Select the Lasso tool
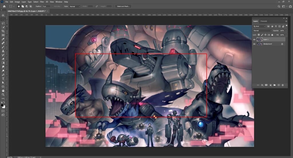The width and height of the screenshot is (293, 158). [x=3, y=23]
